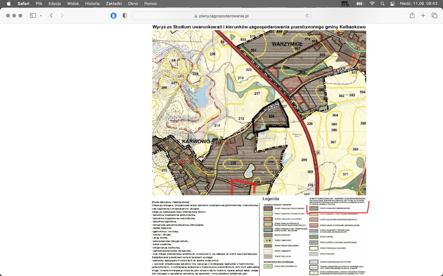443x276 pixels.
Task: Click the WARZYMICE label on the map
Action: tap(287, 44)
